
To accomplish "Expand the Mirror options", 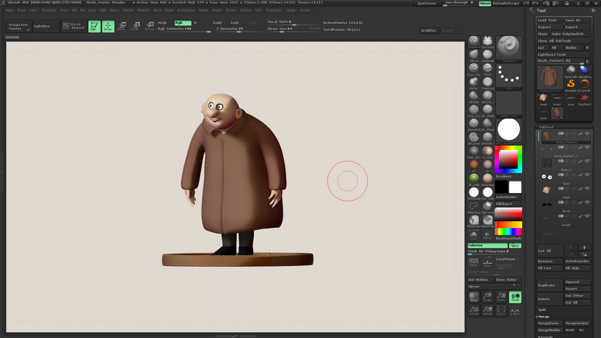I will (494, 287).
